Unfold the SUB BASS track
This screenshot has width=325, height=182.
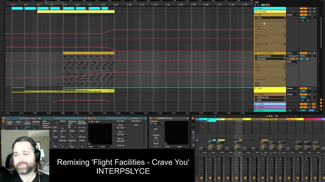pyautogui.click(x=256, y=12)
